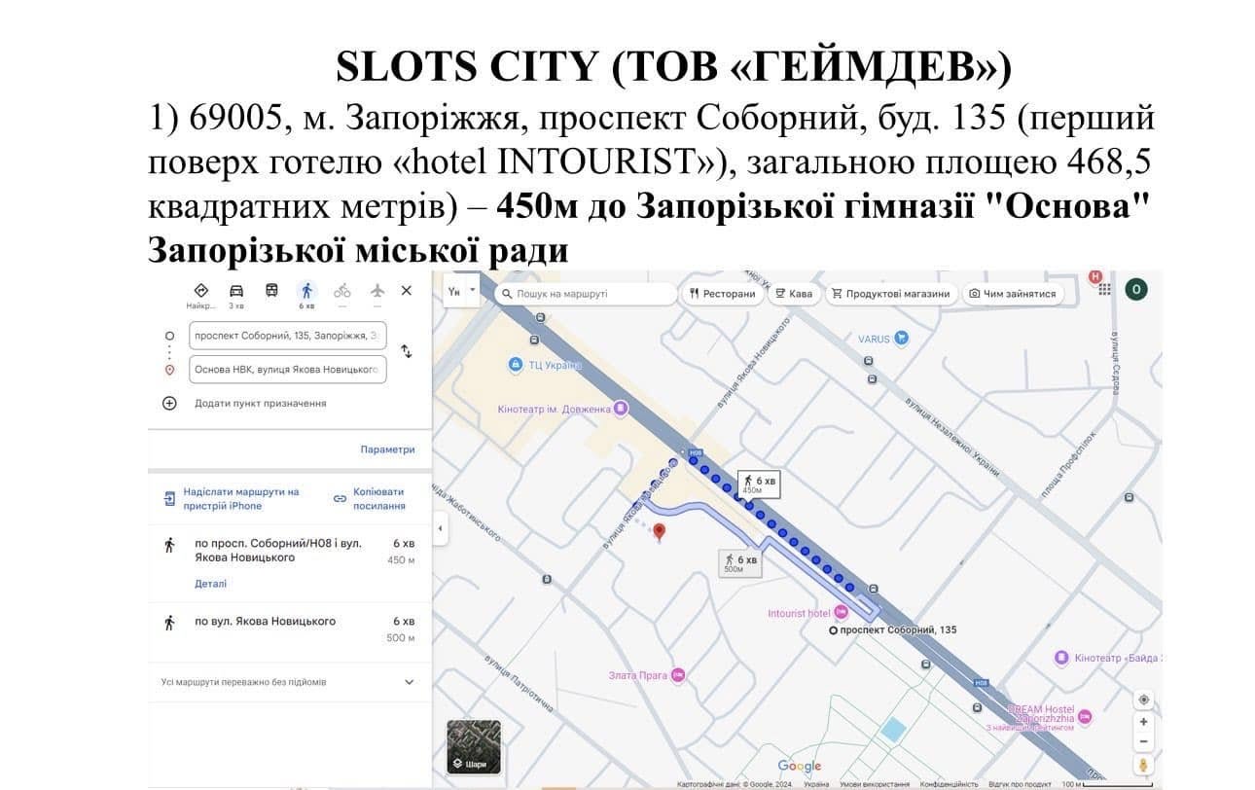Open Відгук про продукт link
Screen dimensions: 1255x790
coord(1020,784)
